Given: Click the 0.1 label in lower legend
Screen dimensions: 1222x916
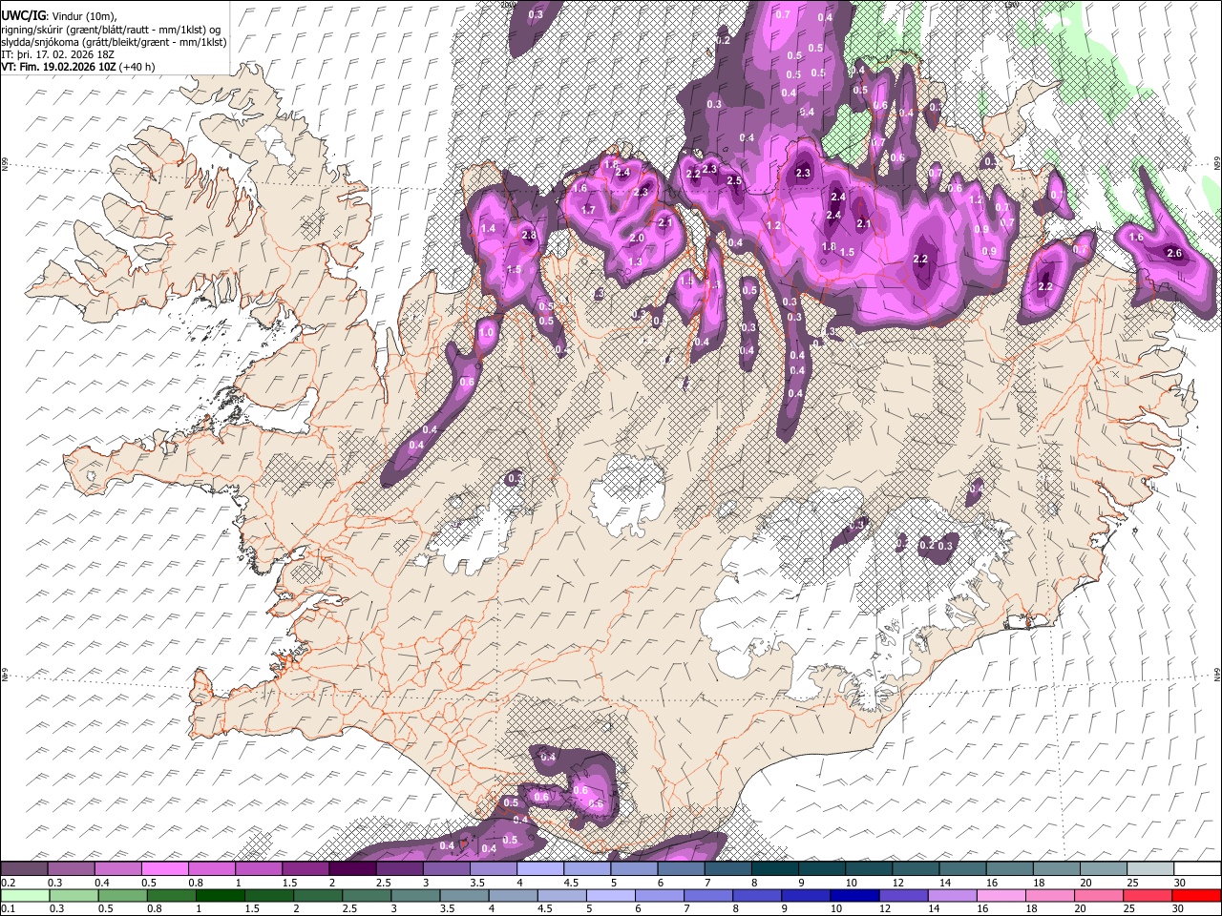Looking at the screenshot, I should point(7,908).
